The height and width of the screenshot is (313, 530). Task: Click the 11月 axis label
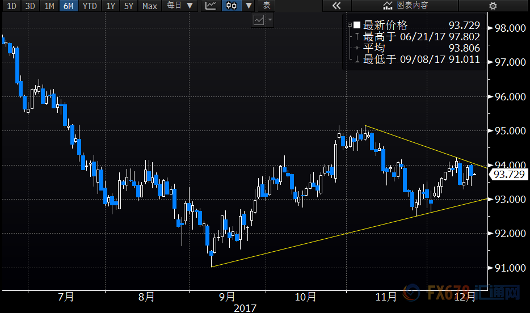pos(386,297)
